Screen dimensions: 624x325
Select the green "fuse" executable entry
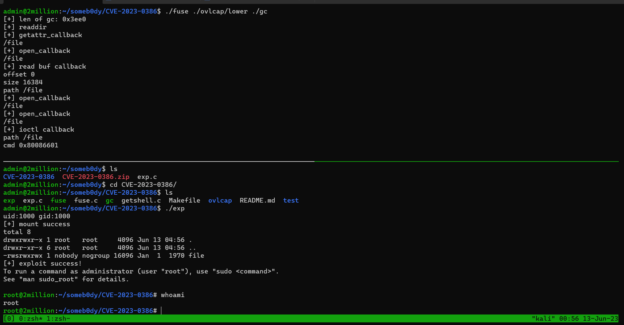coord(58,200)
